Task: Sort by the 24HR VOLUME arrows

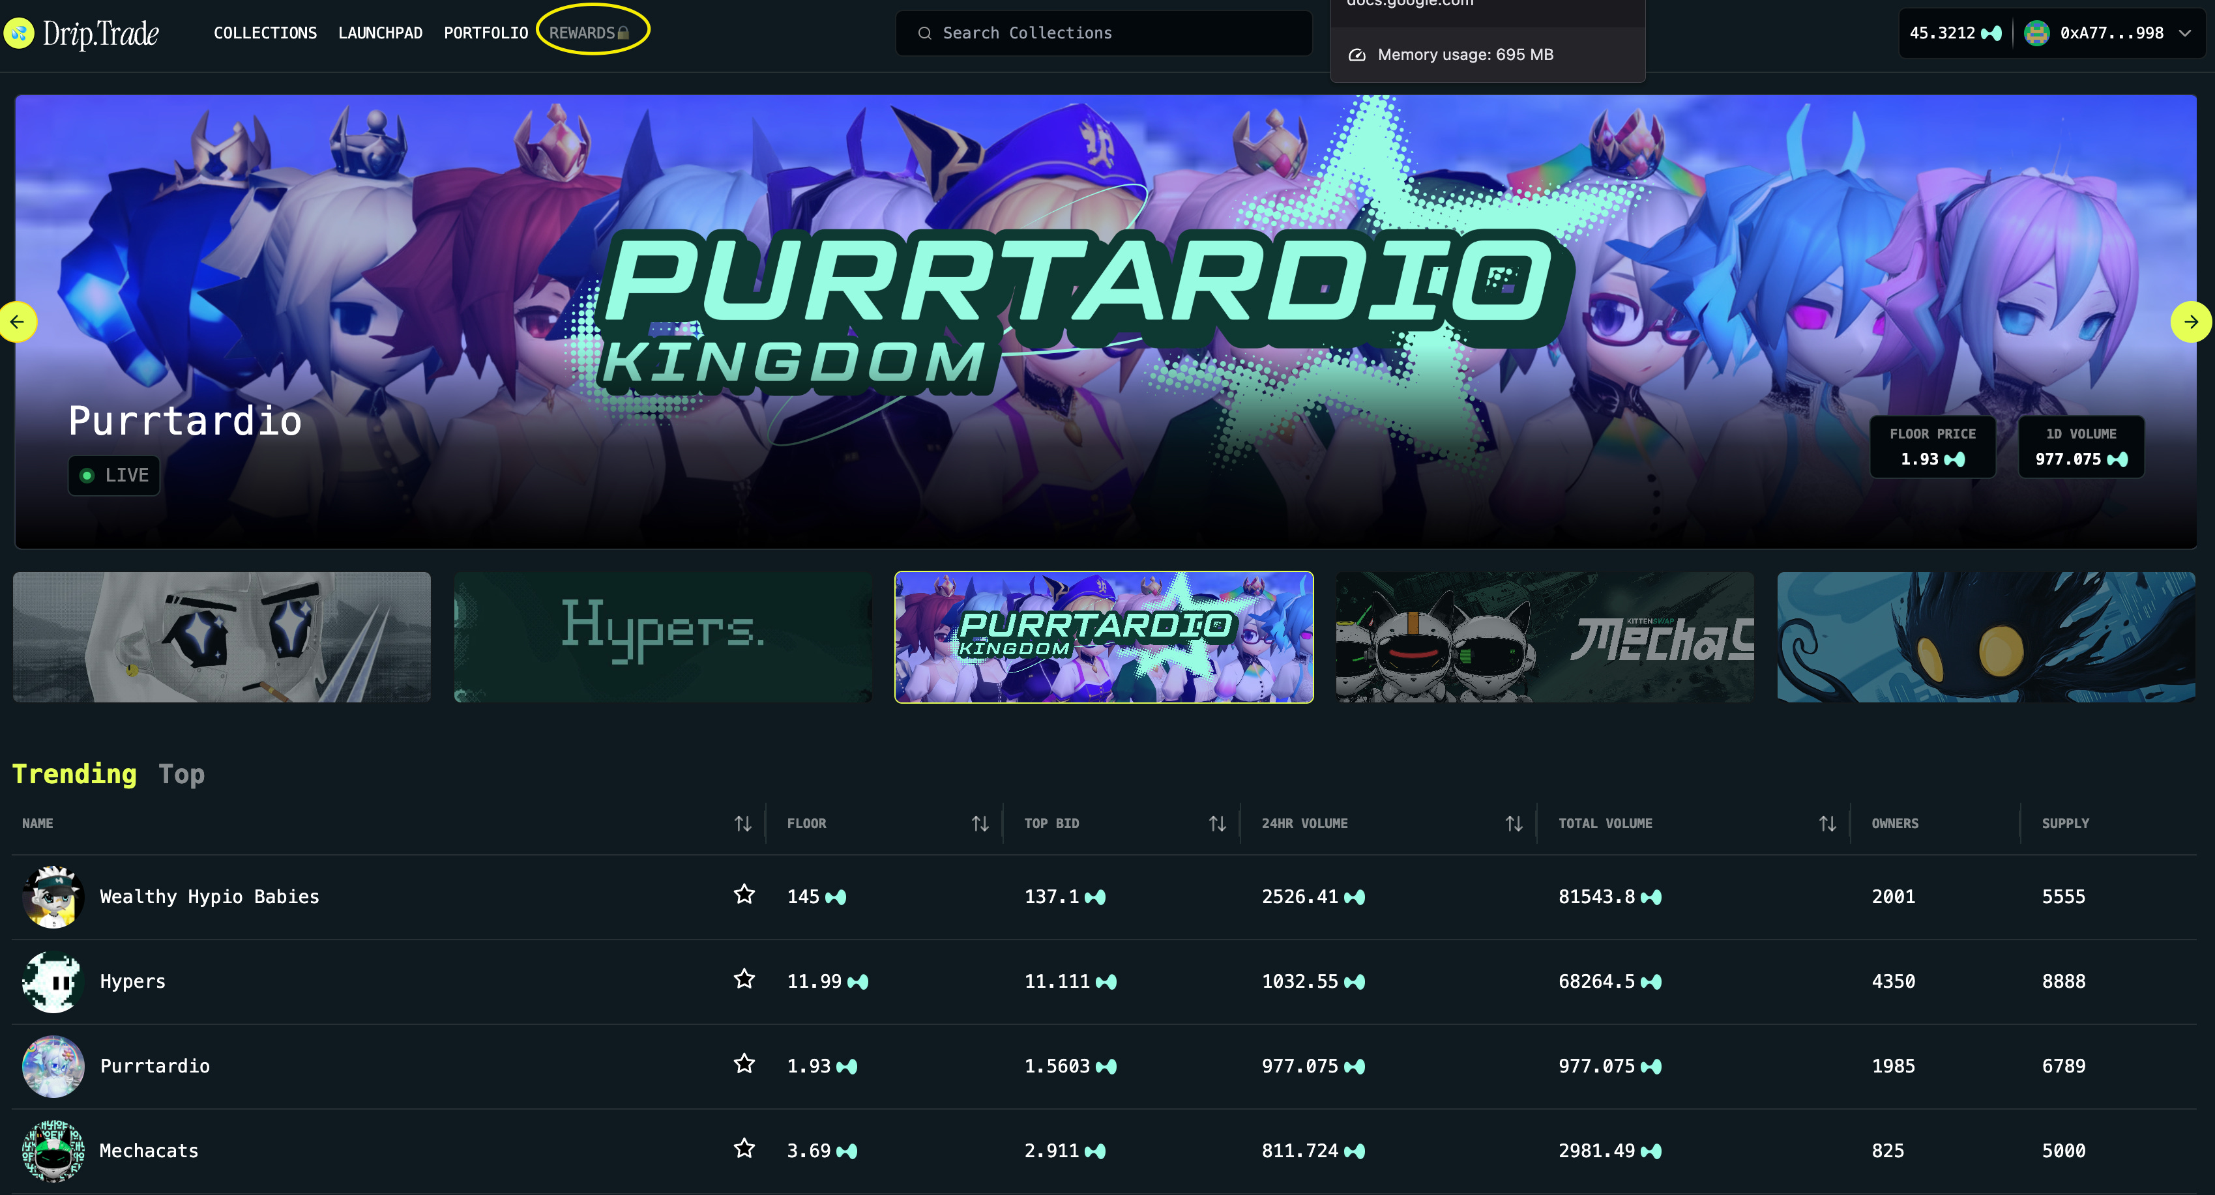Action: (1514, 824)
